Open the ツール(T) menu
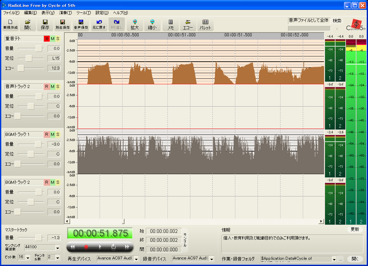The image size is (368, 266). tap(84, 13)
